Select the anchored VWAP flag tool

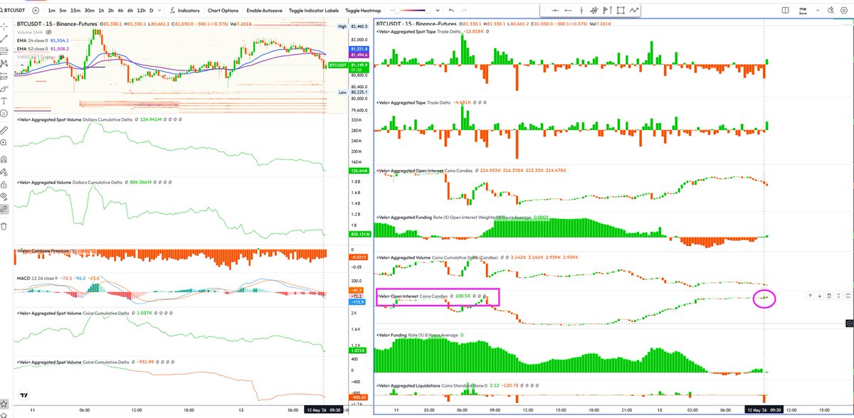point(607,11)
